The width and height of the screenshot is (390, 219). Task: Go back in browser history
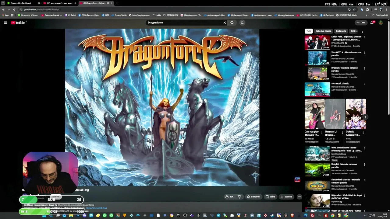[3, 9]
